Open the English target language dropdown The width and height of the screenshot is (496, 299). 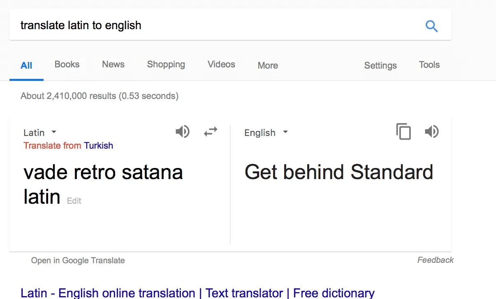pos(266,133)
